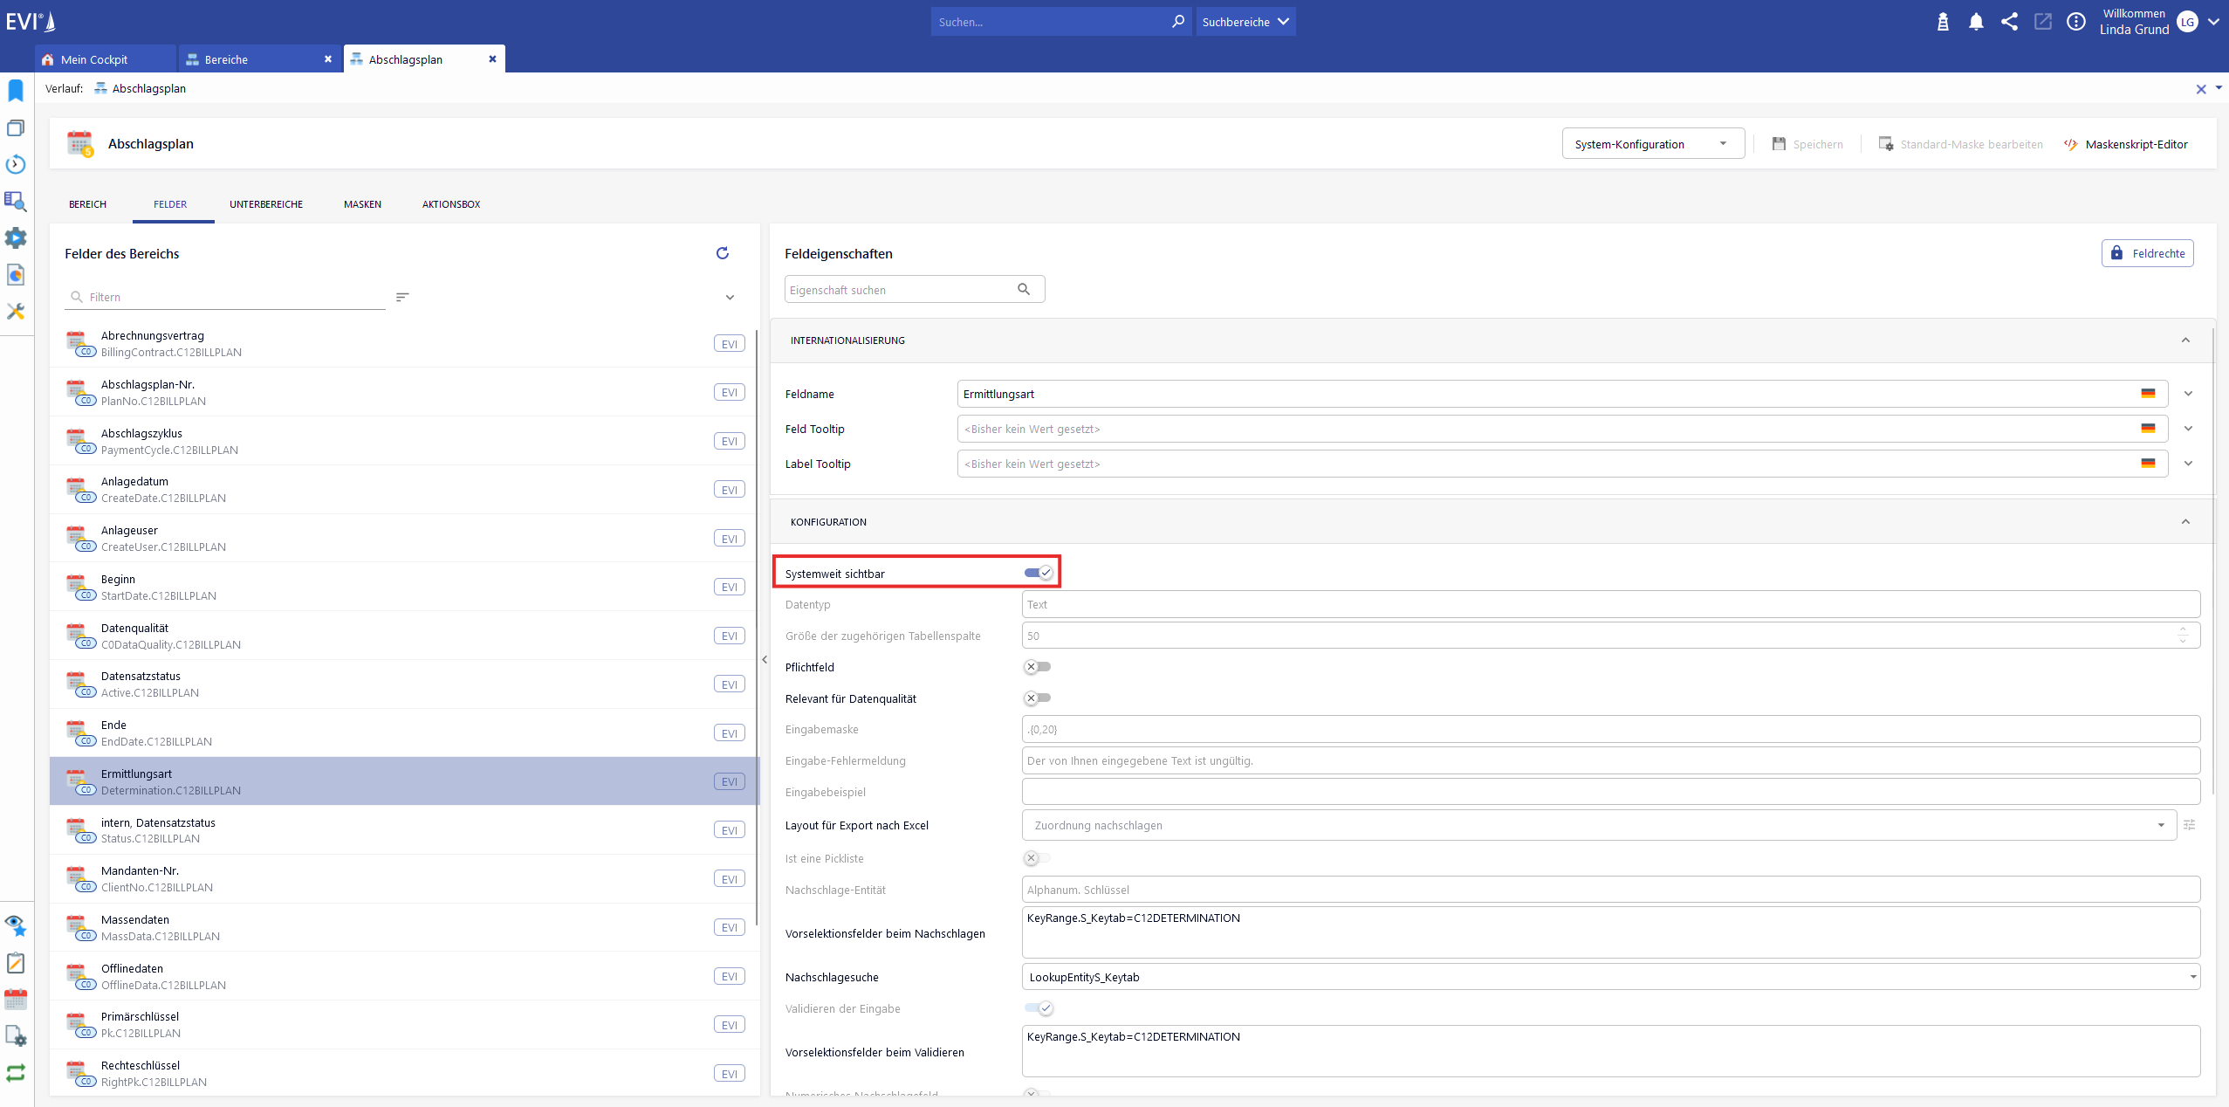Switch to the Masken tab
The width and height of the screenshot is (2229, 1107).
[x=362, y=204]
